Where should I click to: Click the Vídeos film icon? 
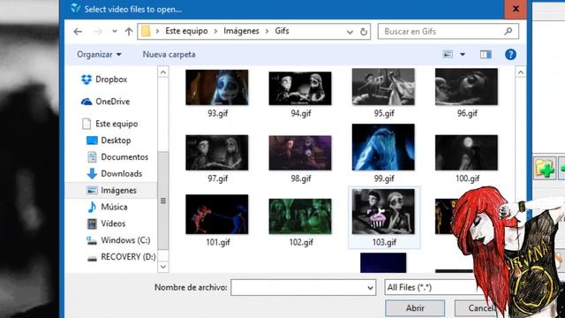[92, 223]
